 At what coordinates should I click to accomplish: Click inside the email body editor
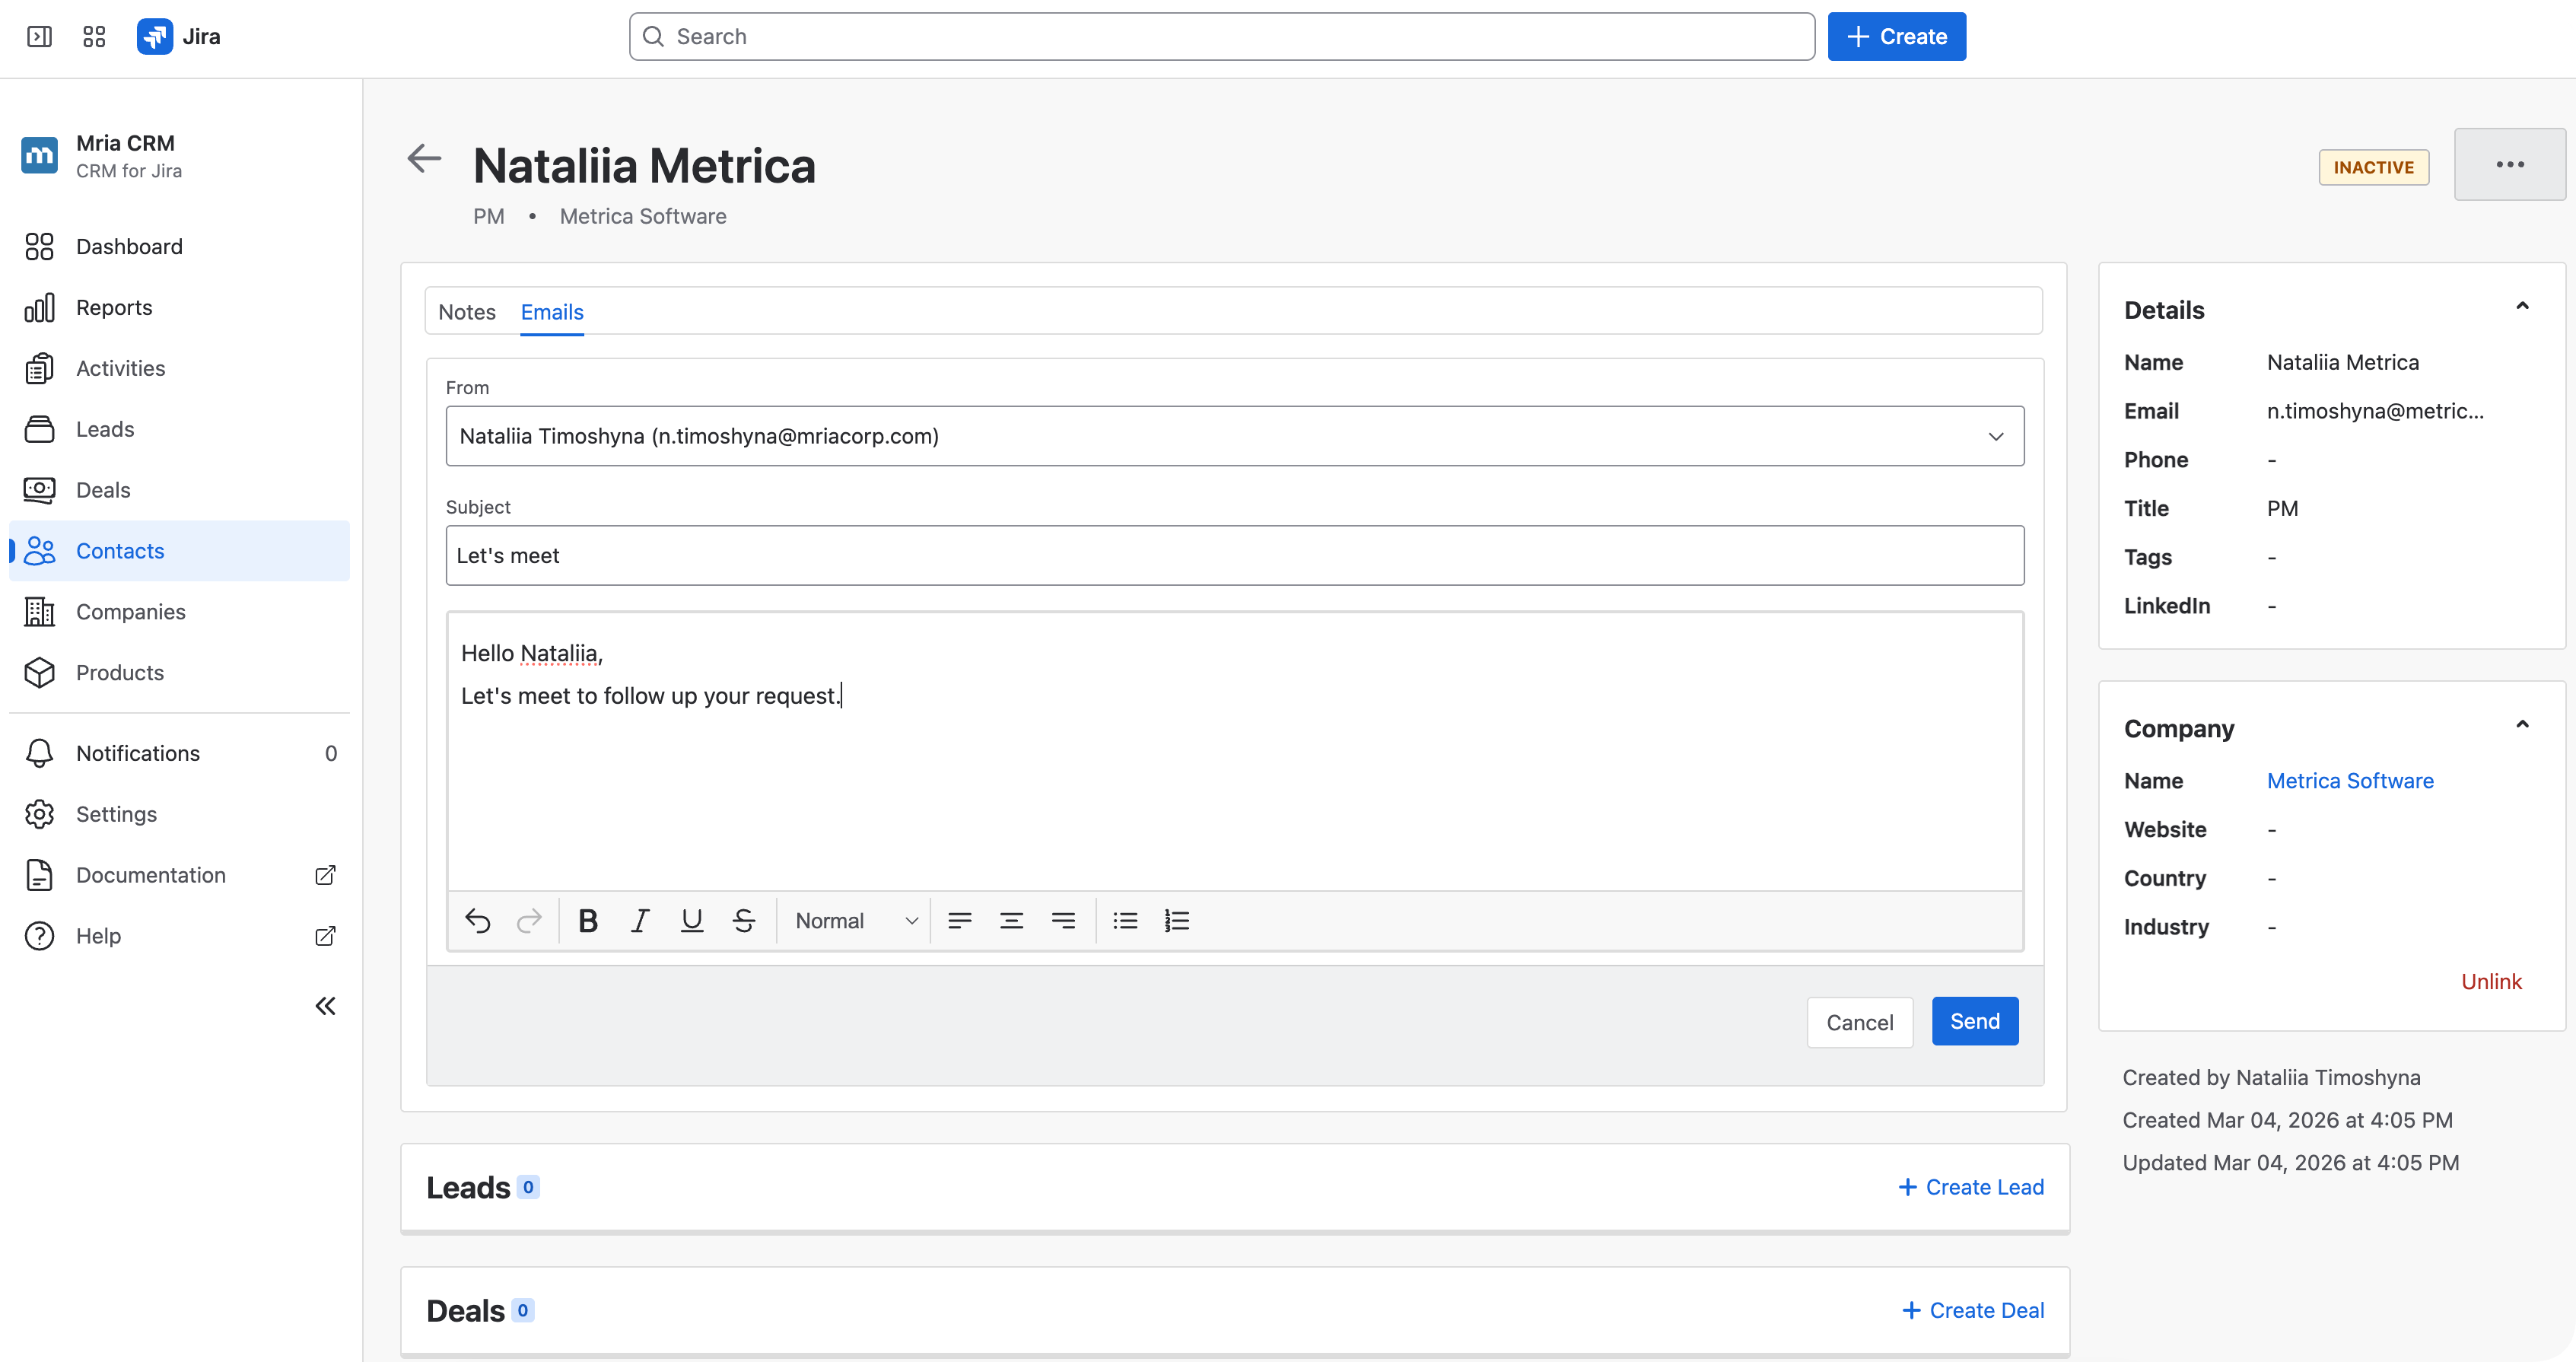coord(1234,752)
